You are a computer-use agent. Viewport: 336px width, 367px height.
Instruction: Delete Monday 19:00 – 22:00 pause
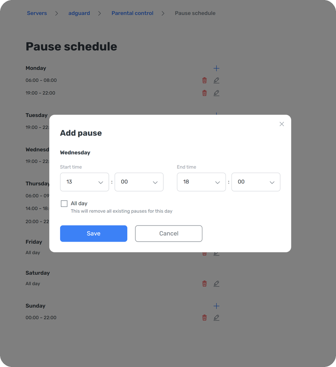point(204,93)
